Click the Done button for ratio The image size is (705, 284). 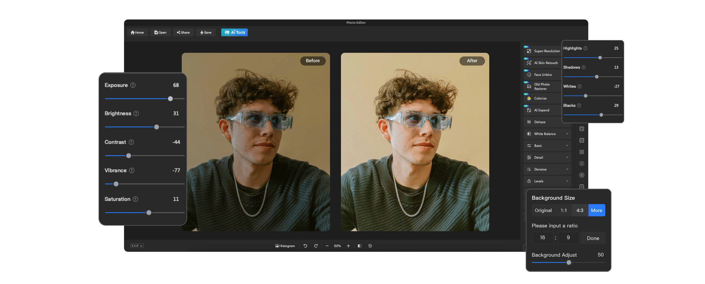click(x=593, y=238)
